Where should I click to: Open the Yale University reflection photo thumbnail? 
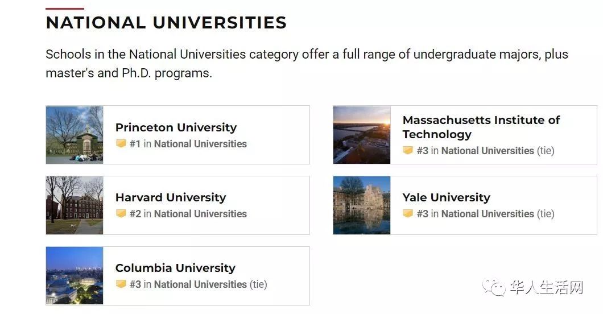coord(362,205)
